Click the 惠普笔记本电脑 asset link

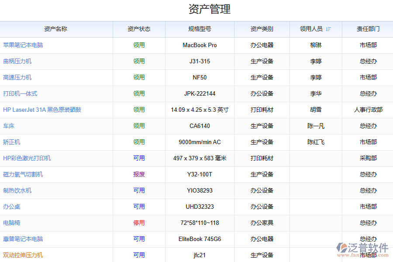point(23,239)
